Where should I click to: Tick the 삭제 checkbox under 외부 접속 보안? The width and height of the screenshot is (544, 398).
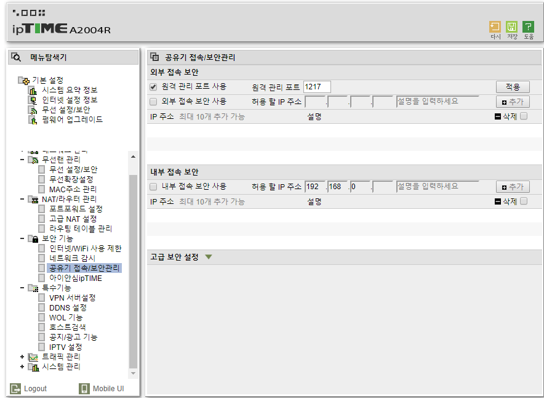pos(524,116)
